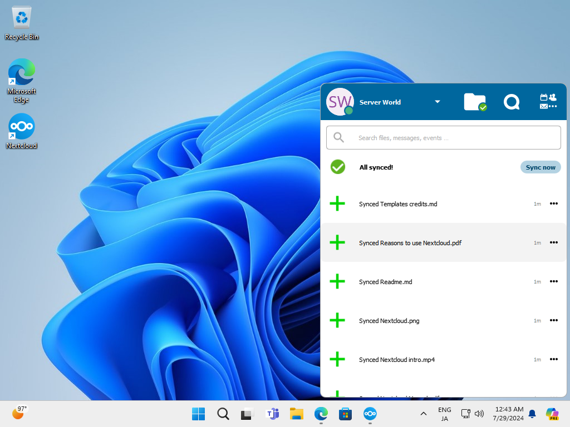The height and width of the screenshot is (427, 570).
Task: Open the clock showing 12:43 AM
Action: click(x=508, y=414)
